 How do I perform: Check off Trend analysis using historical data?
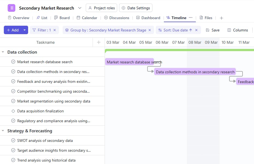(13, 160)
